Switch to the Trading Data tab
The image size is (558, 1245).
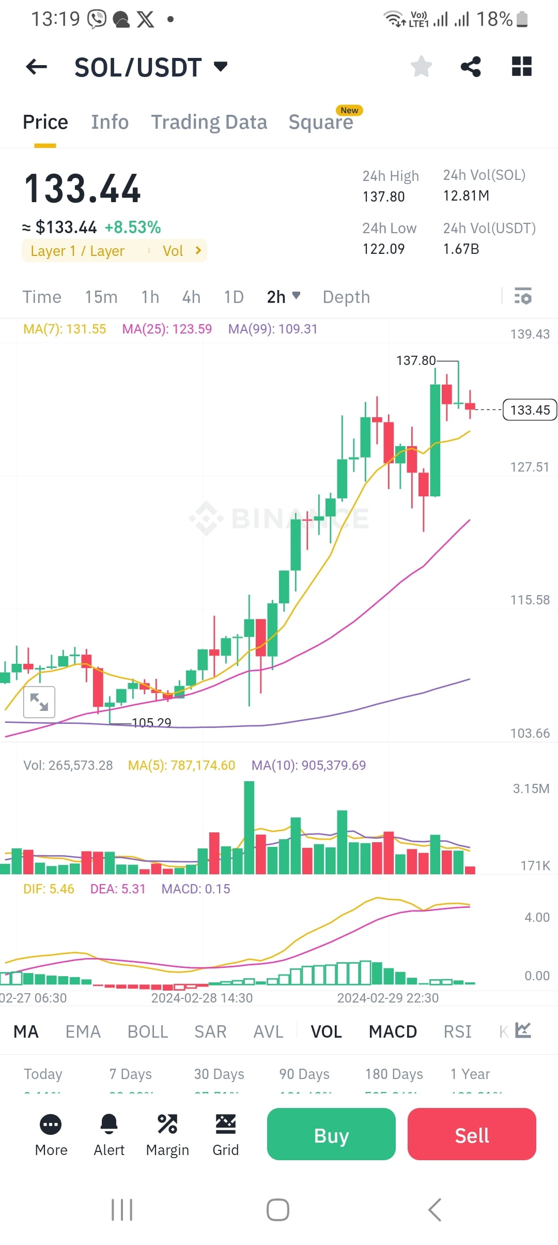point(209,122)
